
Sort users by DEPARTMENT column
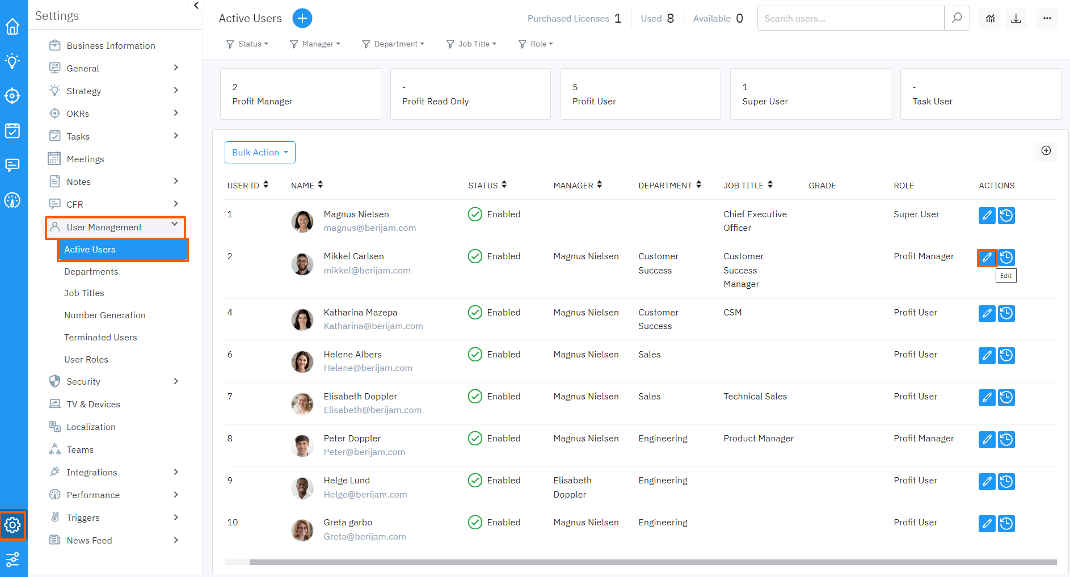(x=698, y=184)
